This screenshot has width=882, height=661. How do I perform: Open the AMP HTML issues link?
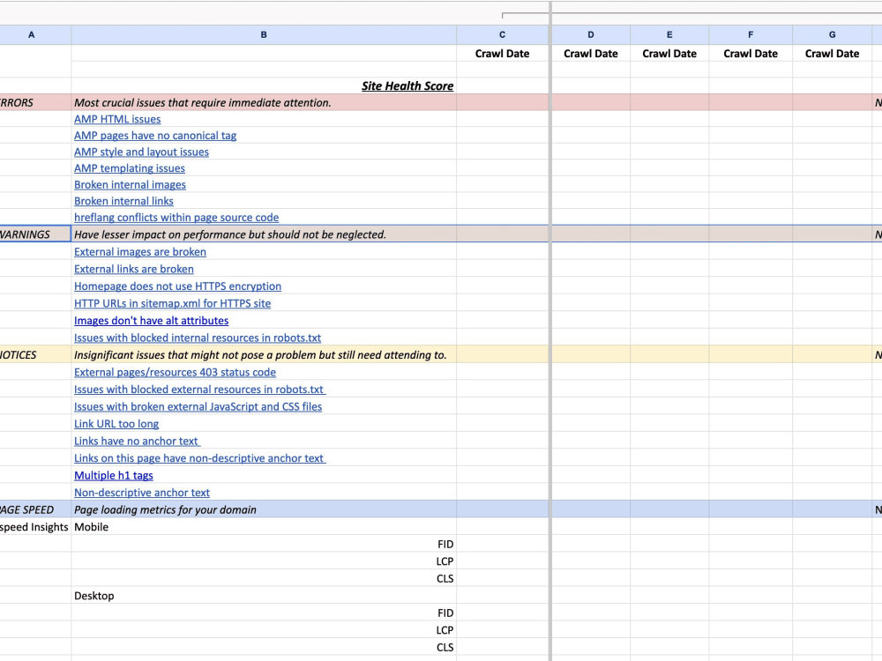tap(117, 119)
